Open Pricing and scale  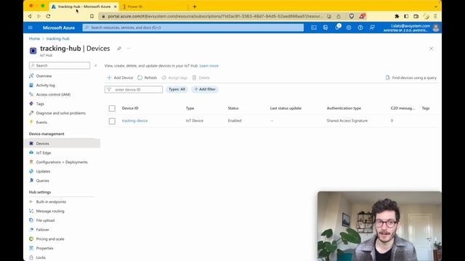pos(50,239)
